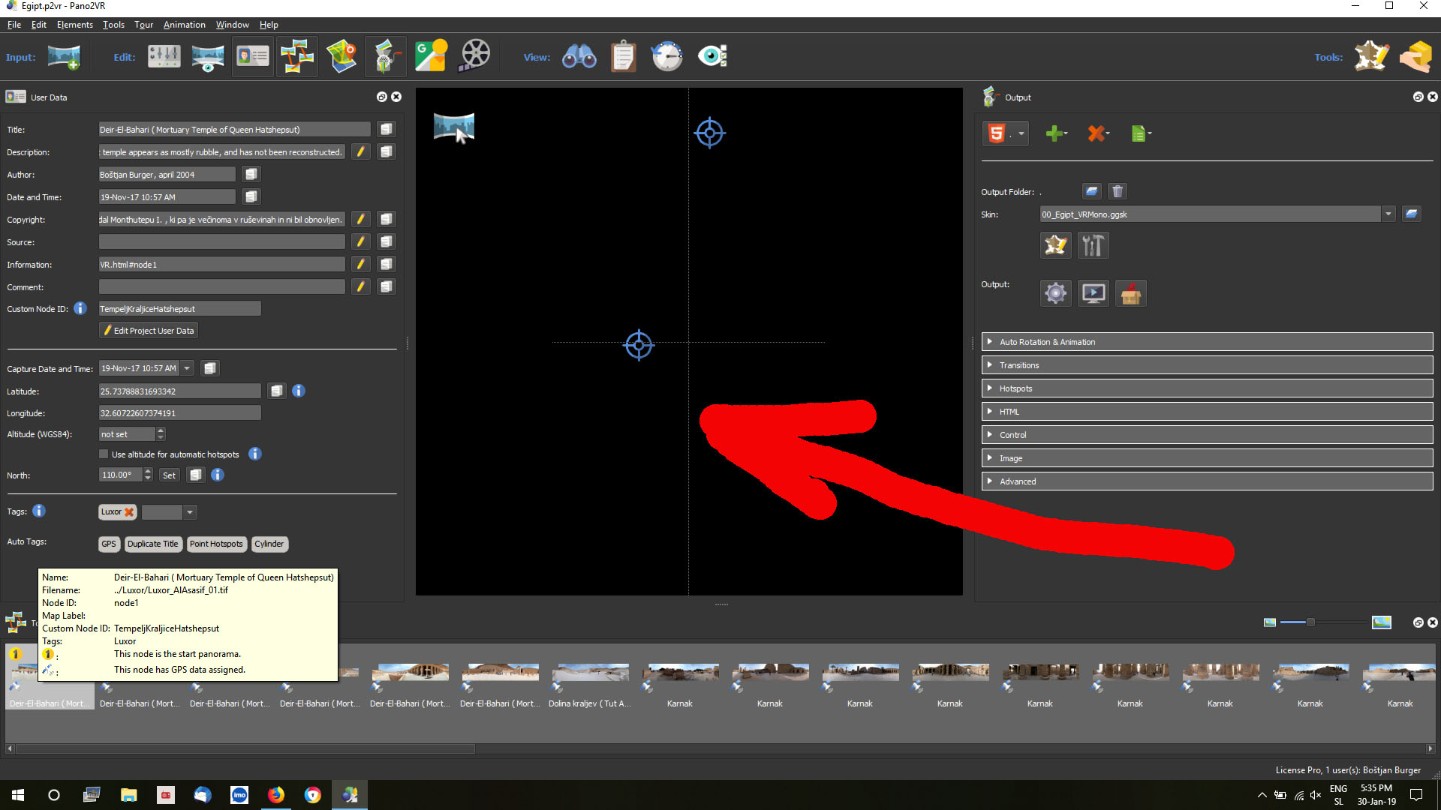The width and height of the screenshot is (1441, 810).
Task: Open the Tour menu
Action: click(x=144, y=25)
